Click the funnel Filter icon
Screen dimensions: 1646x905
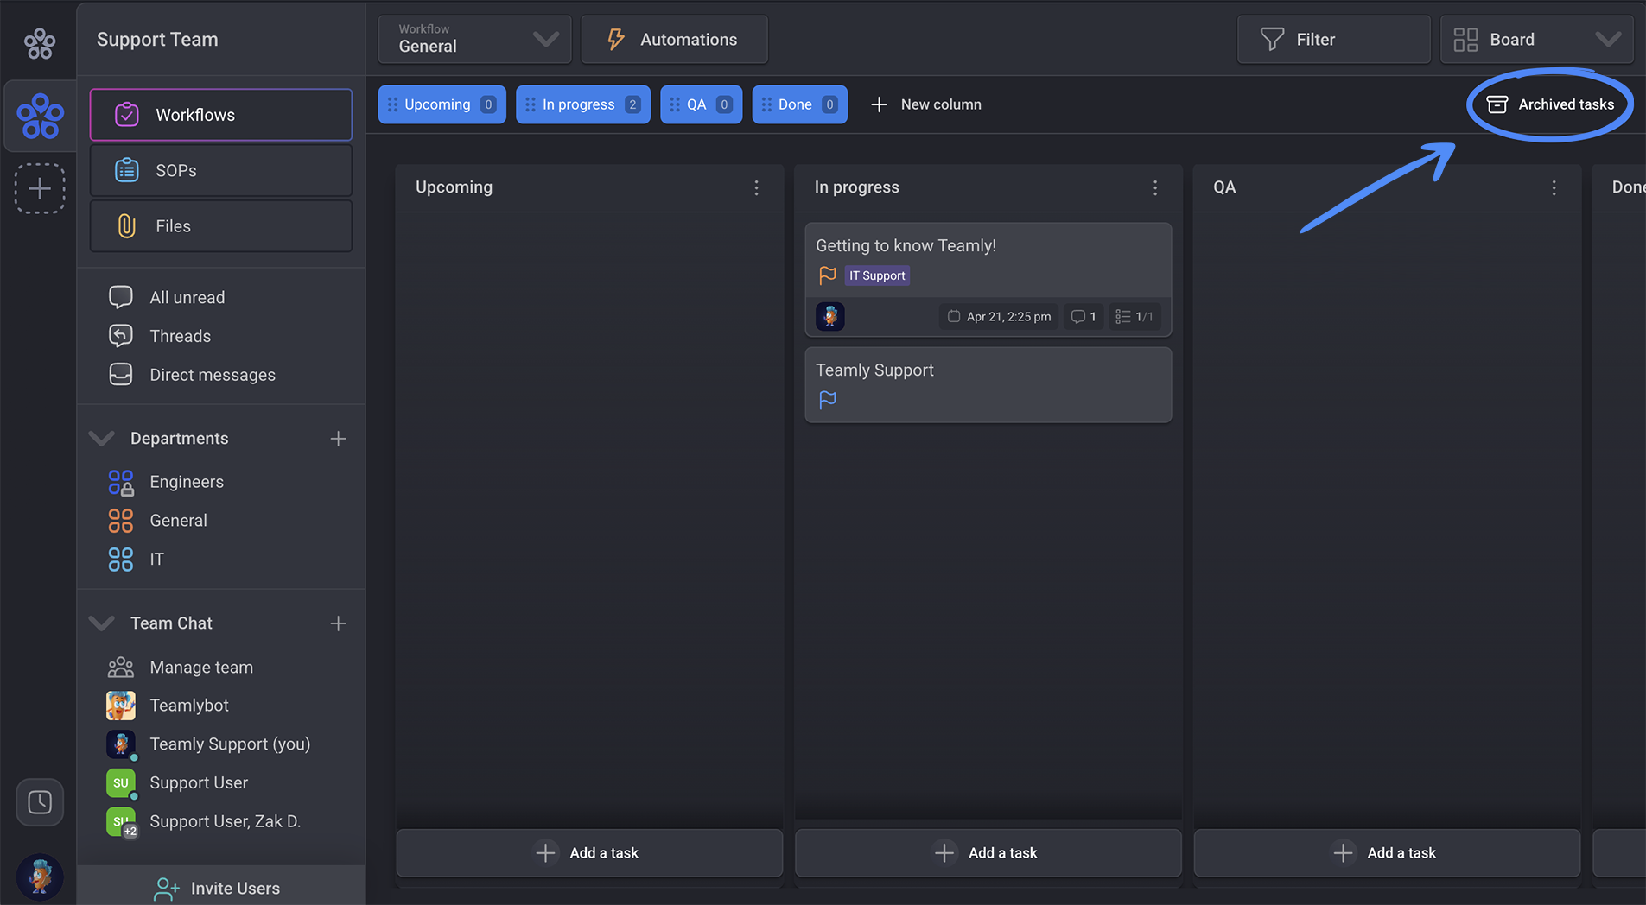point(1272,39)
